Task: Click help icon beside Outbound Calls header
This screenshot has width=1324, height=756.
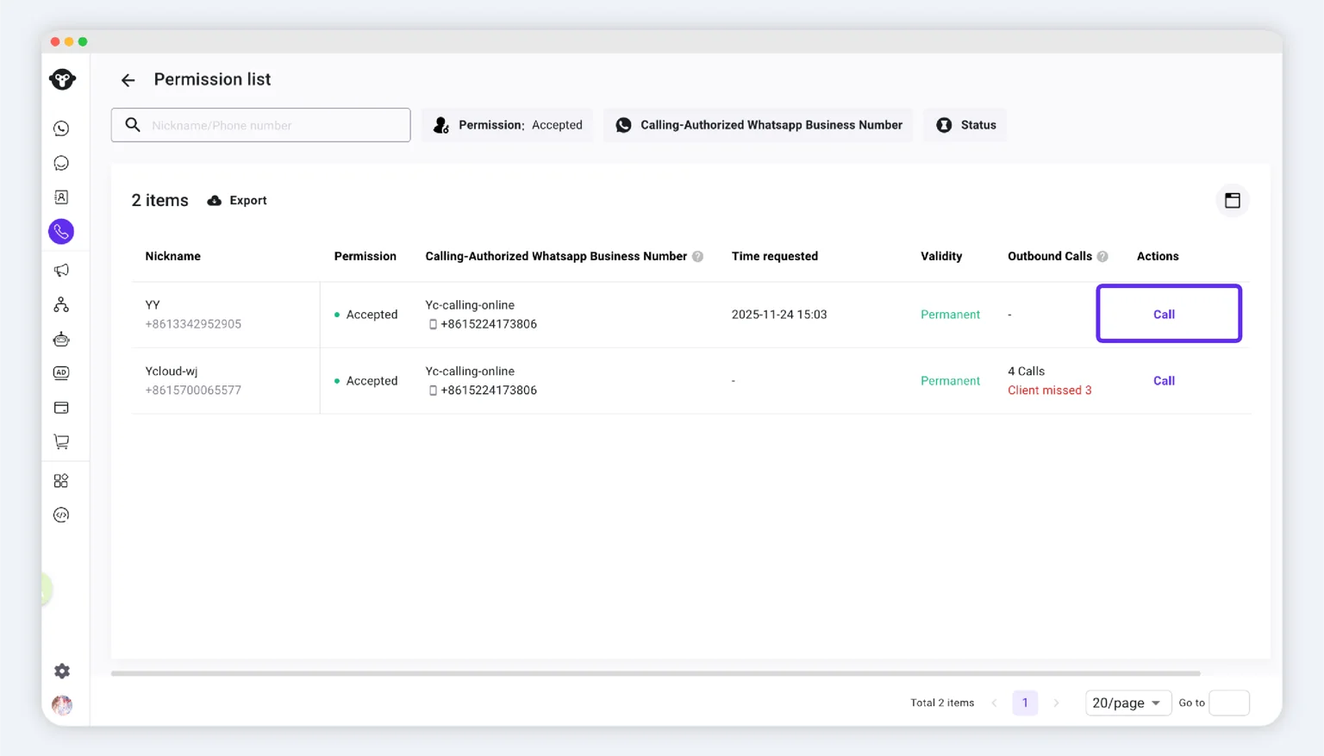Action: click(1102, 257)
